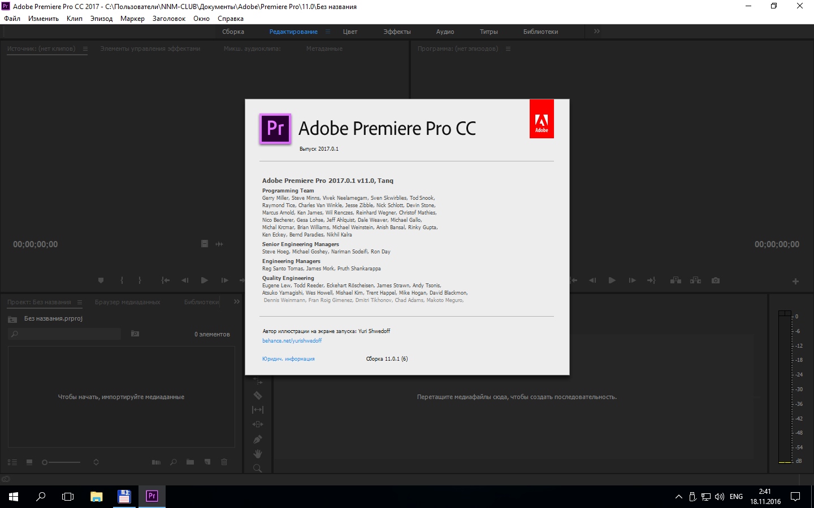Click Drag Audio Only waveform icon
This screenshot has height=508, width=814.
(219, 244)
